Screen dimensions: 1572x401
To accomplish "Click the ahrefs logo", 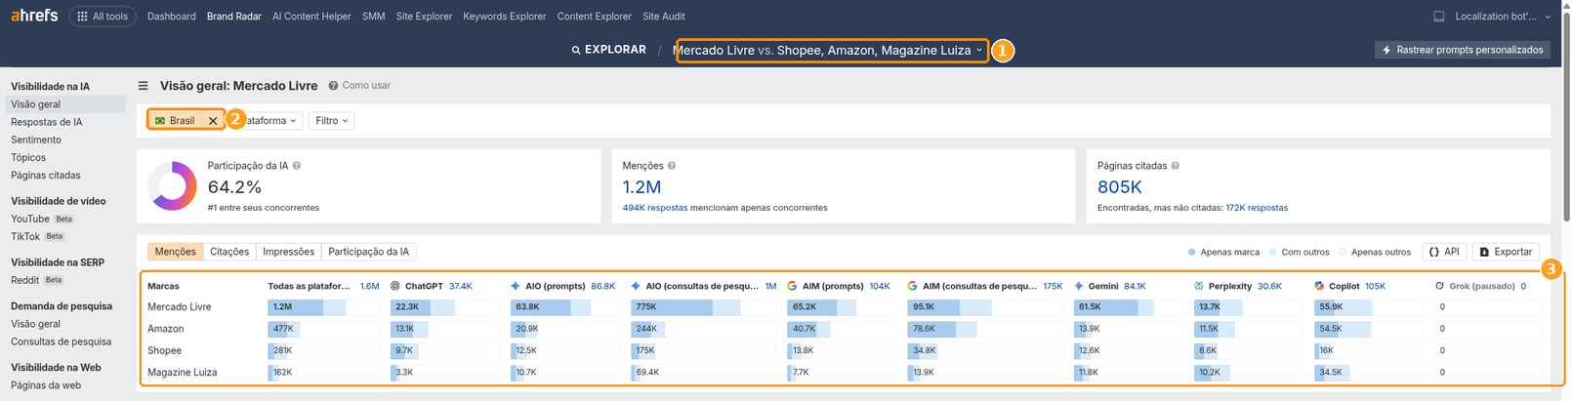I will (34, 16).
